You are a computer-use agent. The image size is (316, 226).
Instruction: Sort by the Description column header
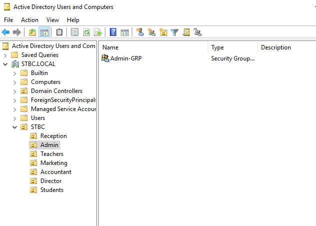288,47
